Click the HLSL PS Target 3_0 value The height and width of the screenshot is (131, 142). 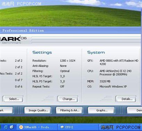coord(62,81)
